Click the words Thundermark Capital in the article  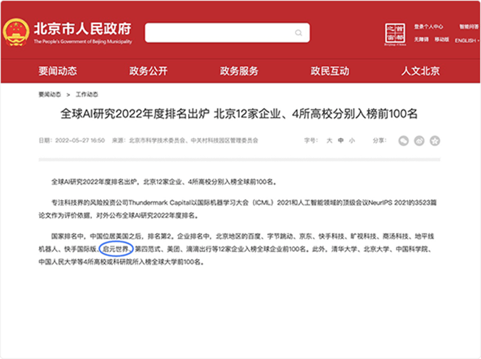(159, 203)
